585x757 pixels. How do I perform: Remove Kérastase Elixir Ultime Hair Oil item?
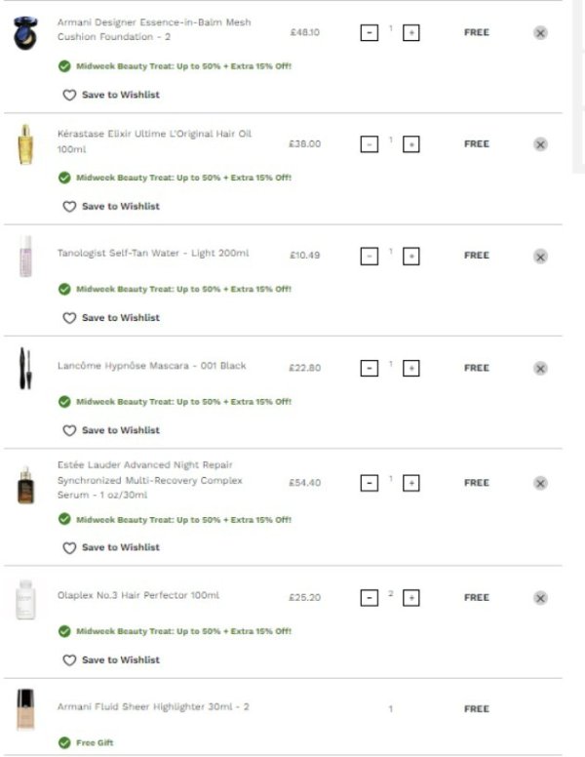pyautogui.click(x=540, y=144)
